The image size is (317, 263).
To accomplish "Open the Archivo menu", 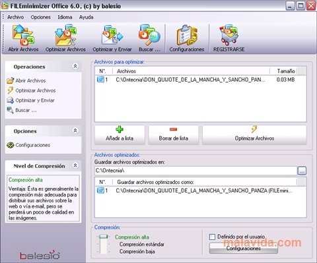I will pyautogui.click(x=15, y=17).
